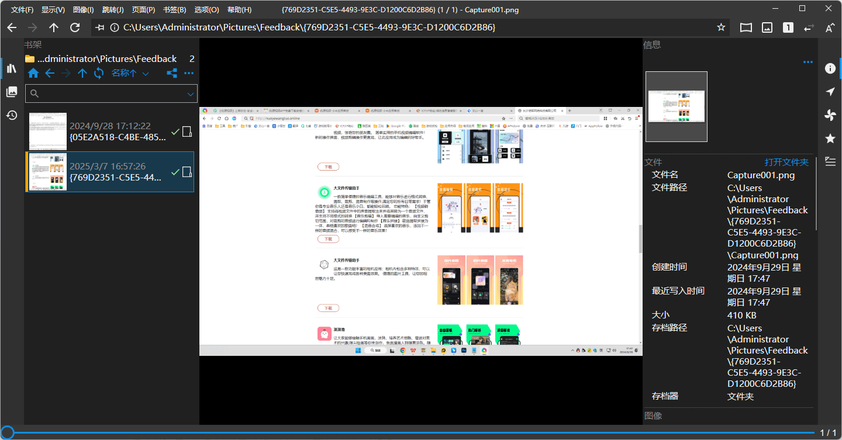Click the bookshelf search field
Screen dimensions: 842x440
[x=111, y=93]
